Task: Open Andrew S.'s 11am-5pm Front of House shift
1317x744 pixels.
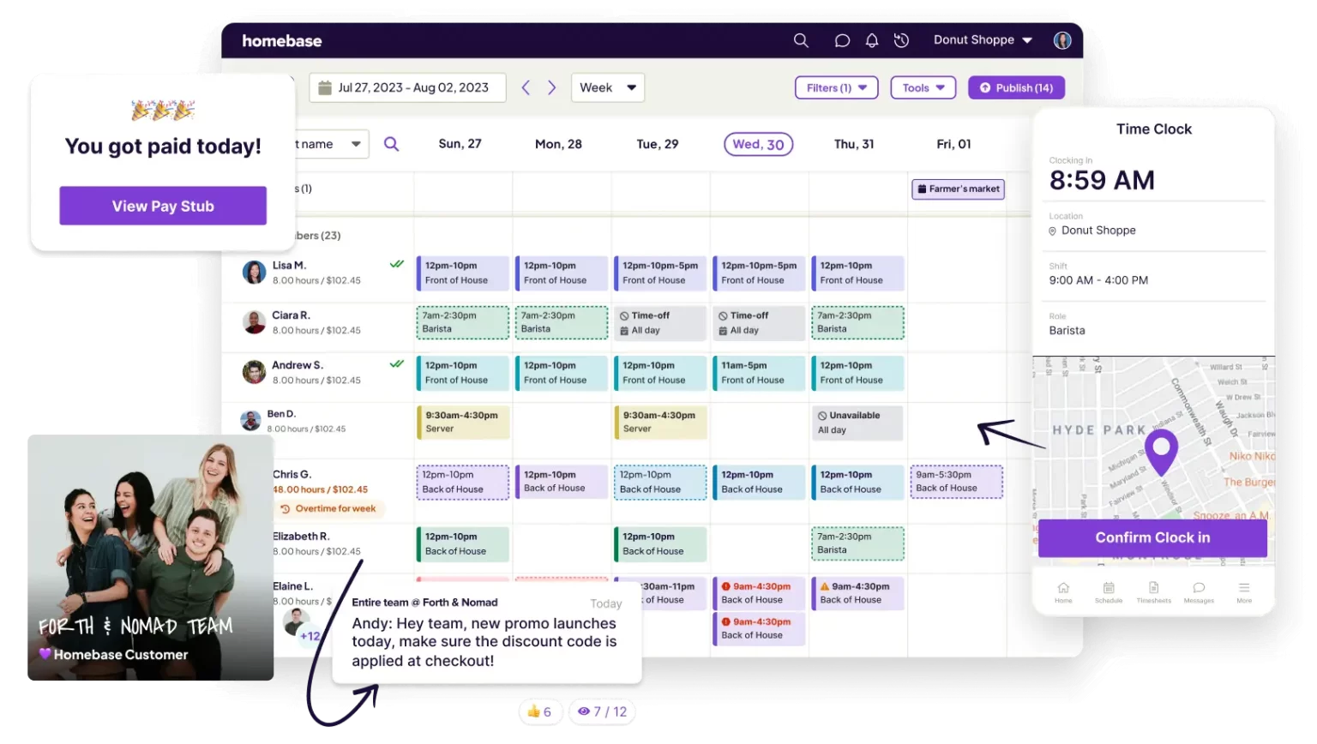Action: (x=758, y=373)
